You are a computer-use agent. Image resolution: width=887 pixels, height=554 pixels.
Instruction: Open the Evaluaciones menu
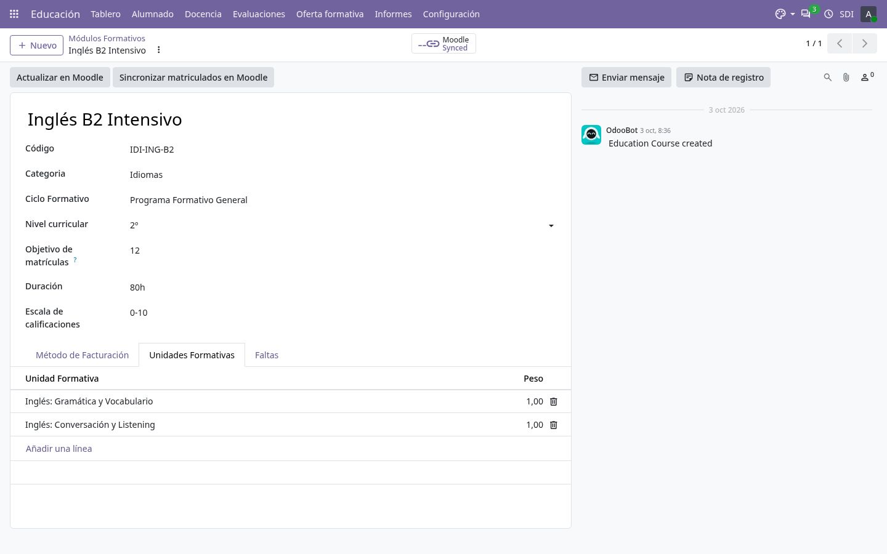point(259,14)
